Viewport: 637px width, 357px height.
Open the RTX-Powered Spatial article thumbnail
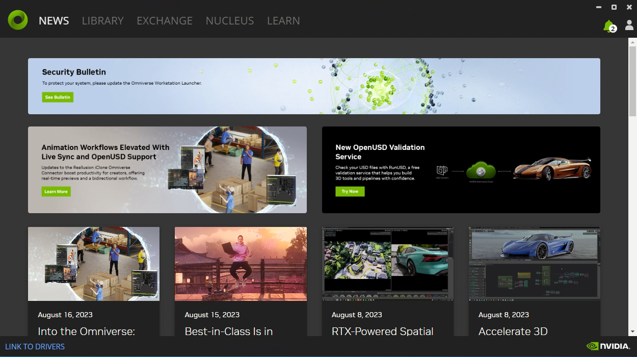[x=388, y=264]
